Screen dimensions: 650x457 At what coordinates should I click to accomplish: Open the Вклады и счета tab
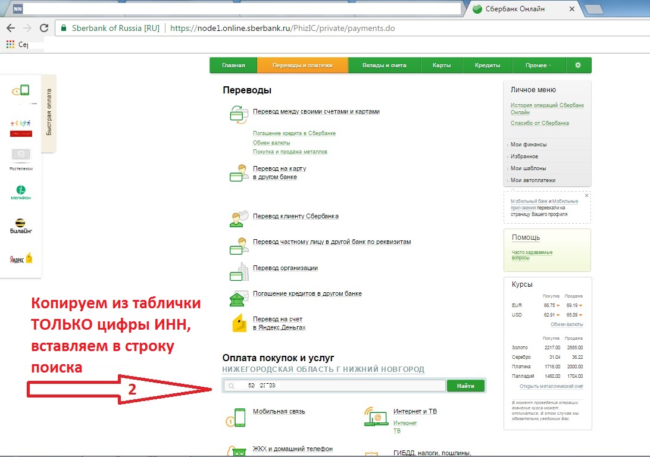tap(385, 65)
